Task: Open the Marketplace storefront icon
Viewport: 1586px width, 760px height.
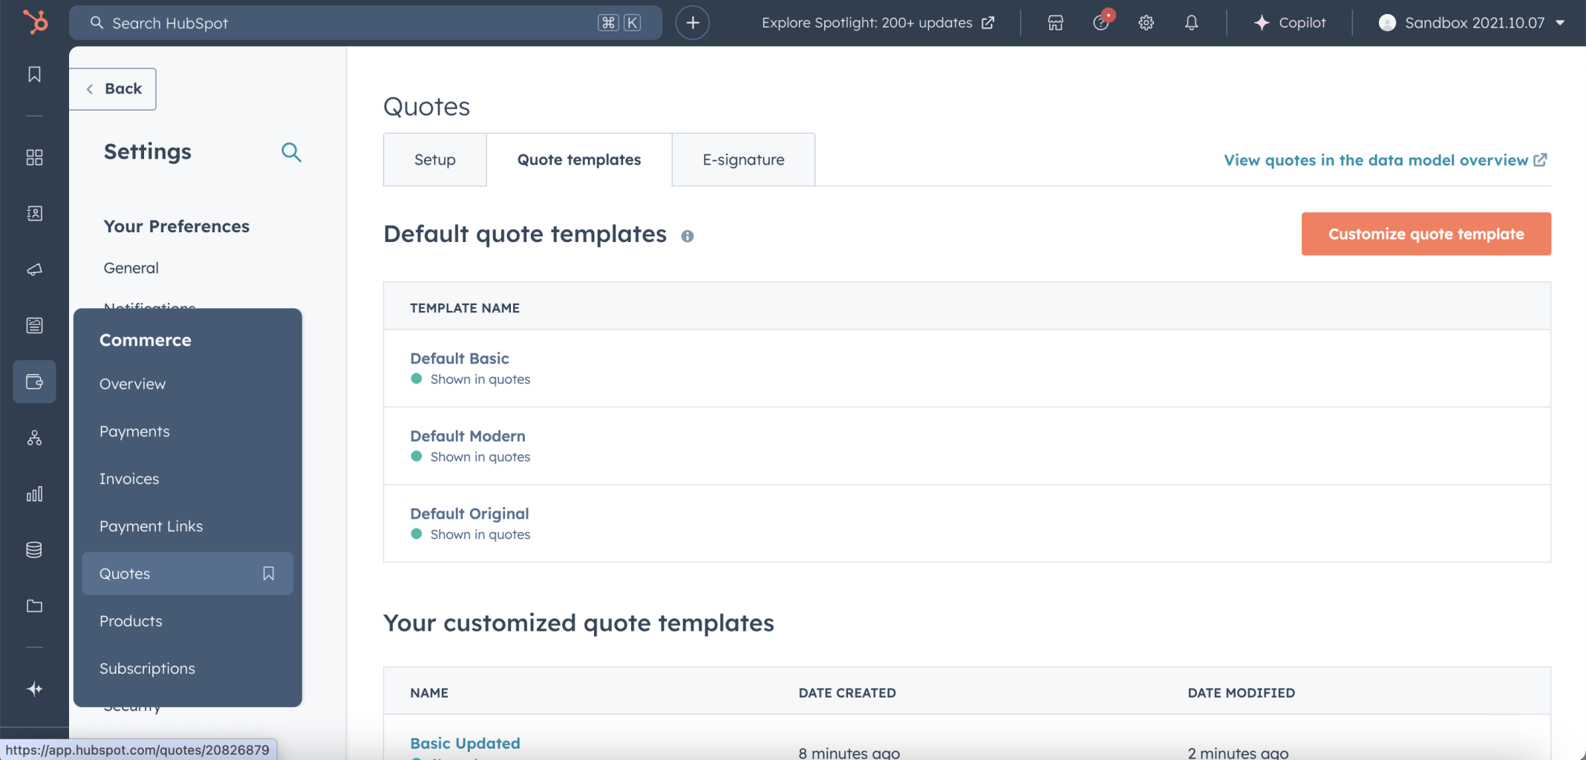Action: [x=1055, y=23]
